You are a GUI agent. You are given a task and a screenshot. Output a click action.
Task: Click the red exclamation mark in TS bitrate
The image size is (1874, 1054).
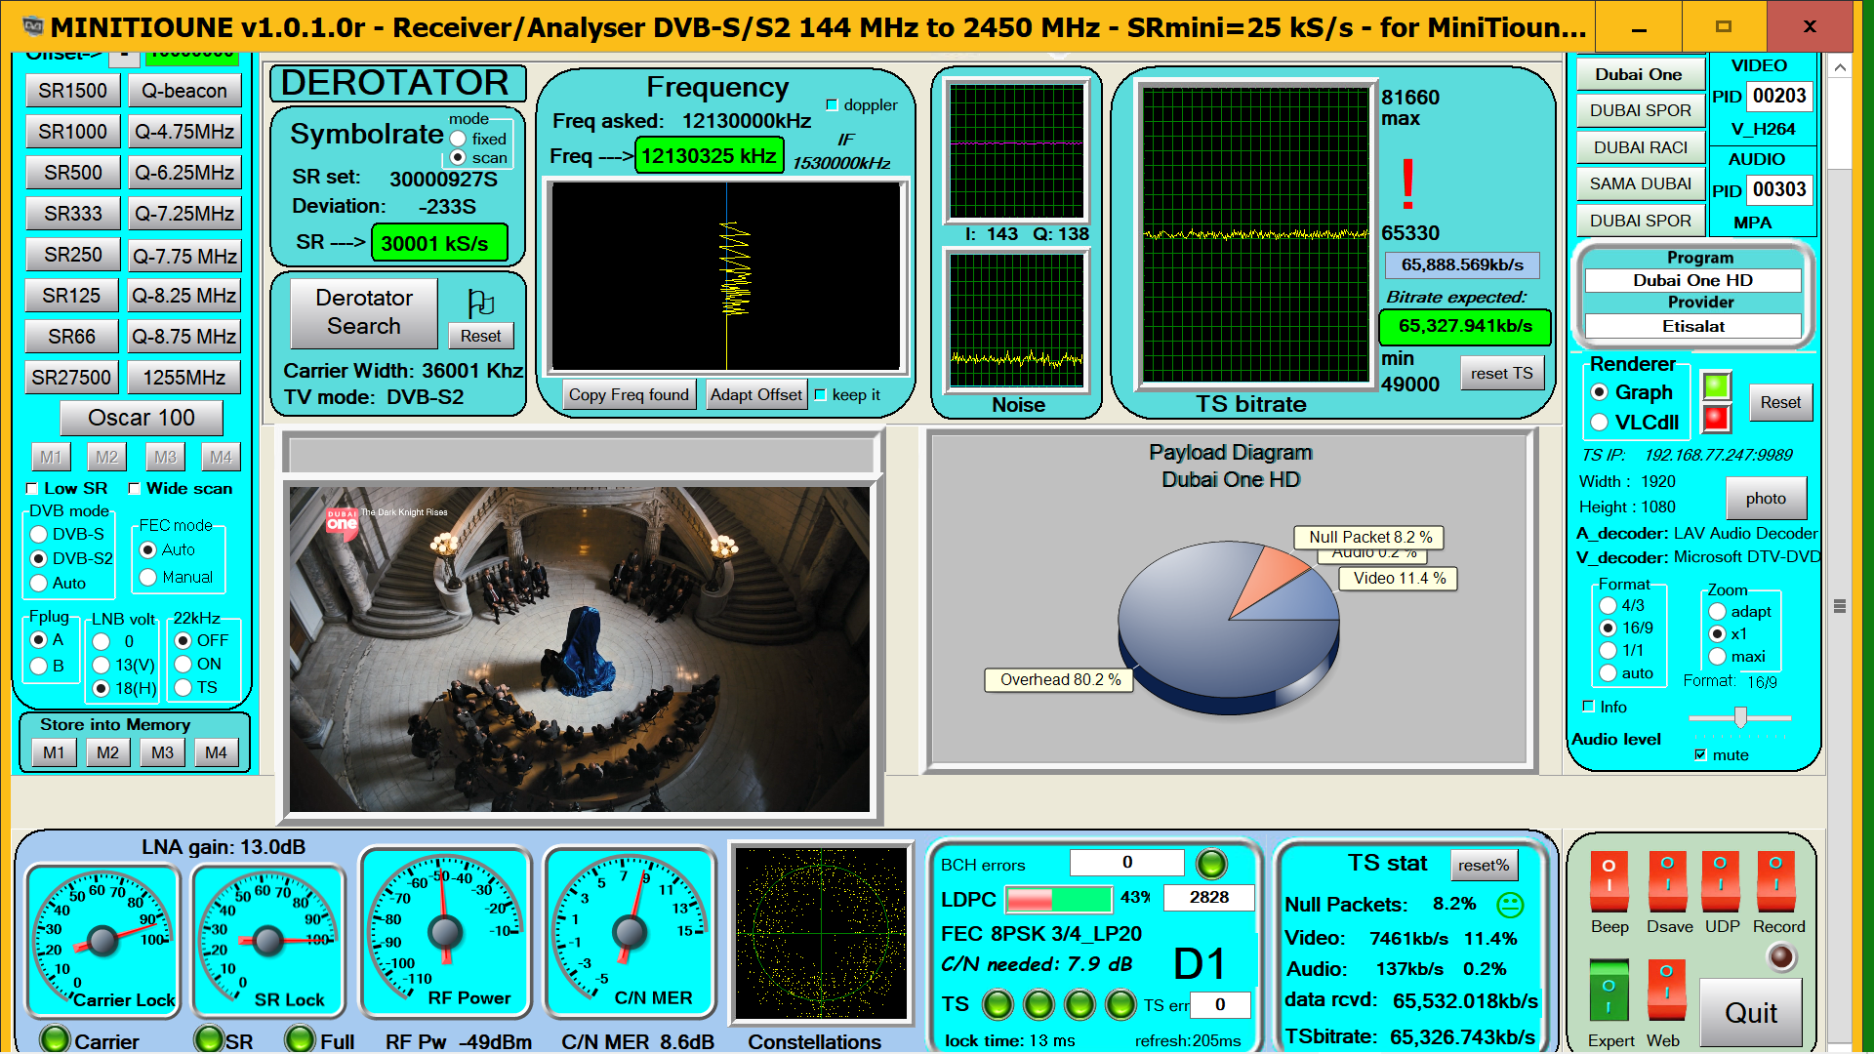coord(1407,183)
